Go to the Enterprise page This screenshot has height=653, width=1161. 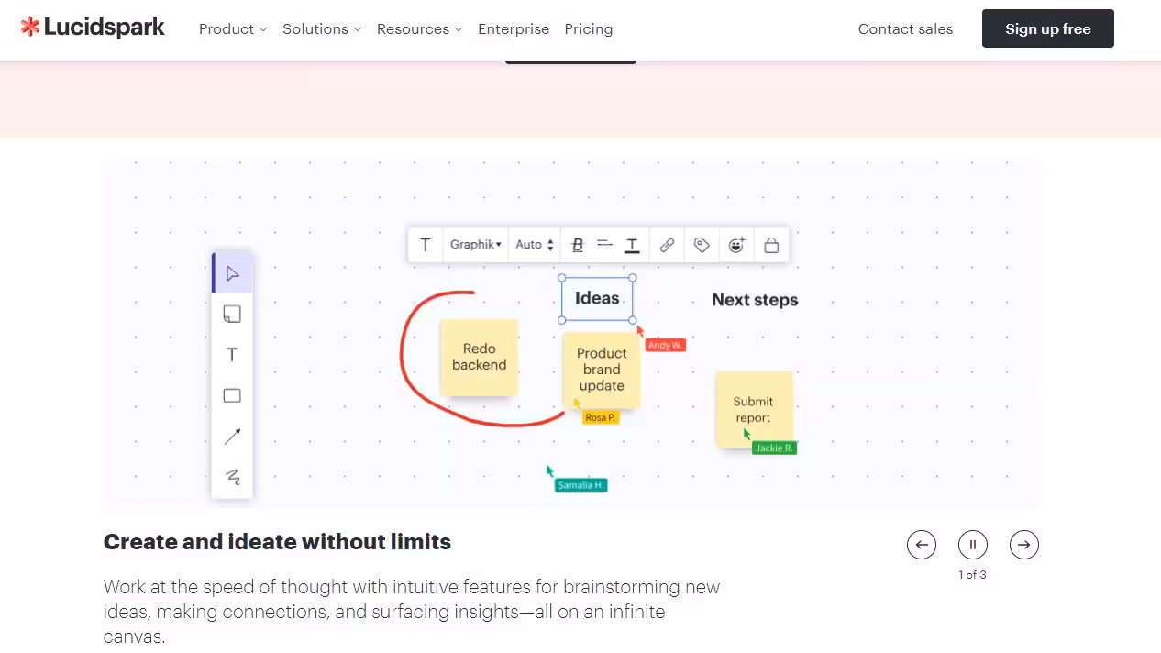click(x=514, y=29)
